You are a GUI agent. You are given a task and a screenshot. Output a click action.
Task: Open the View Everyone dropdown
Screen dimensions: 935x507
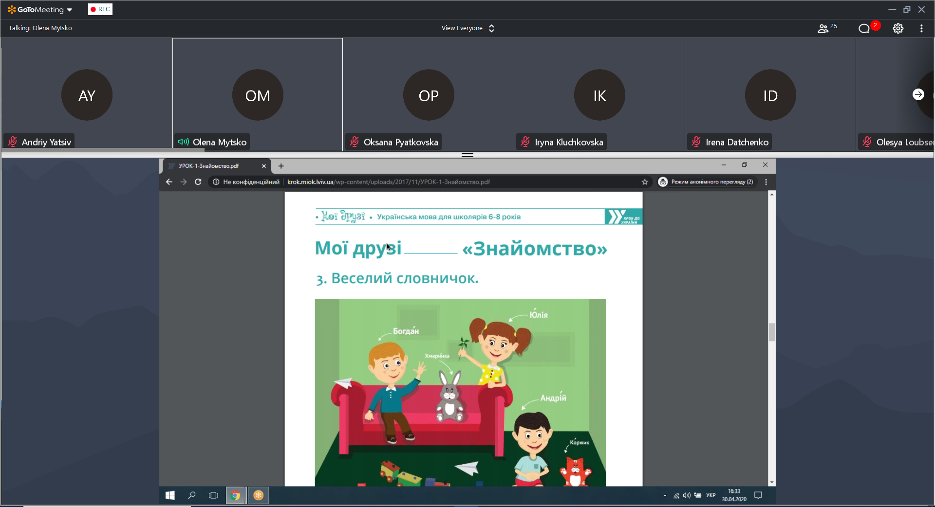[x=467, y=28]
